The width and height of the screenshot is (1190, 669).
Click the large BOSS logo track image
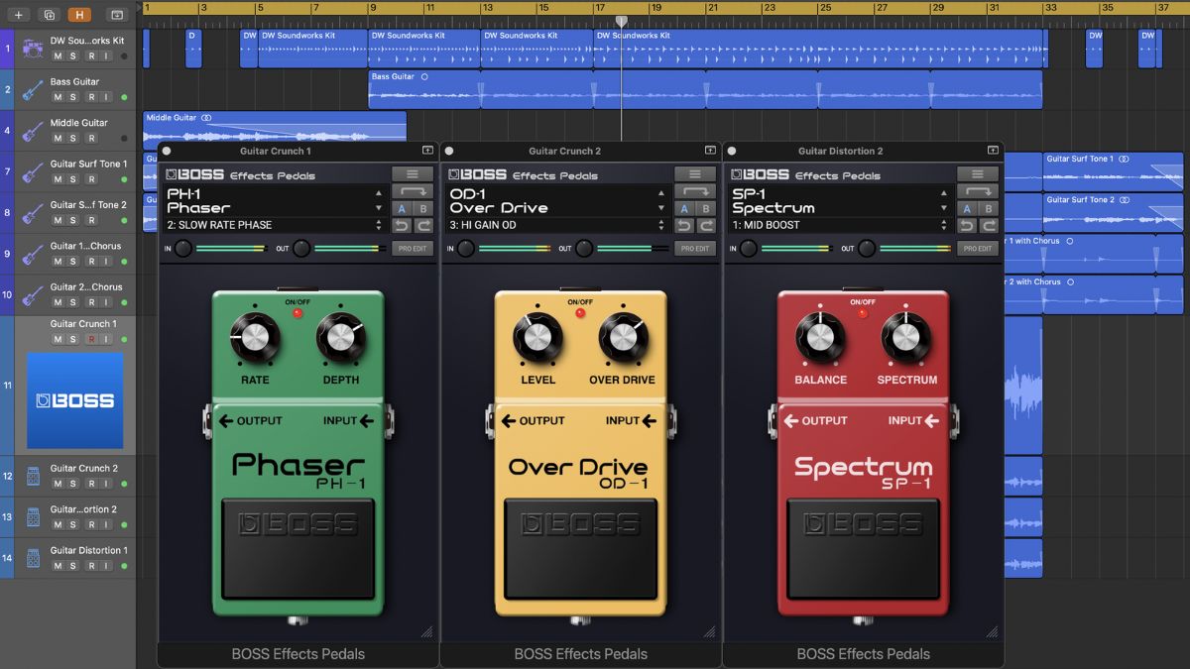75,400
